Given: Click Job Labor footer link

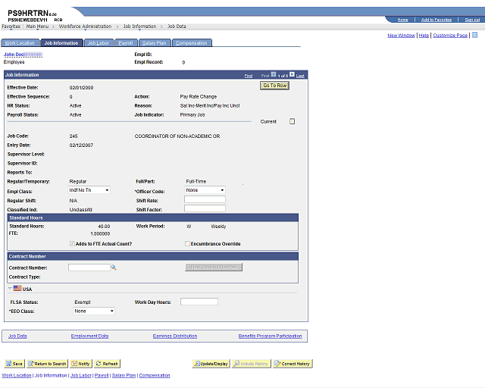Looking at the screenshot, I should tap(81, 375).
